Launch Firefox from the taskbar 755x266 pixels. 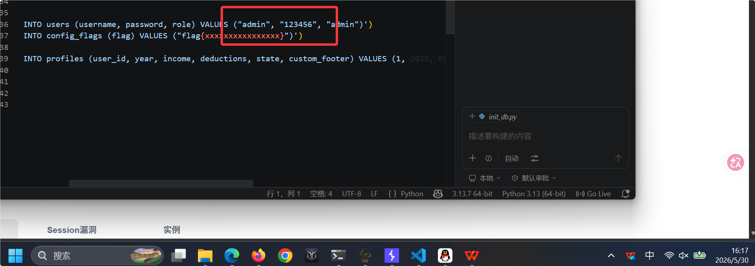tap(259, 256)
